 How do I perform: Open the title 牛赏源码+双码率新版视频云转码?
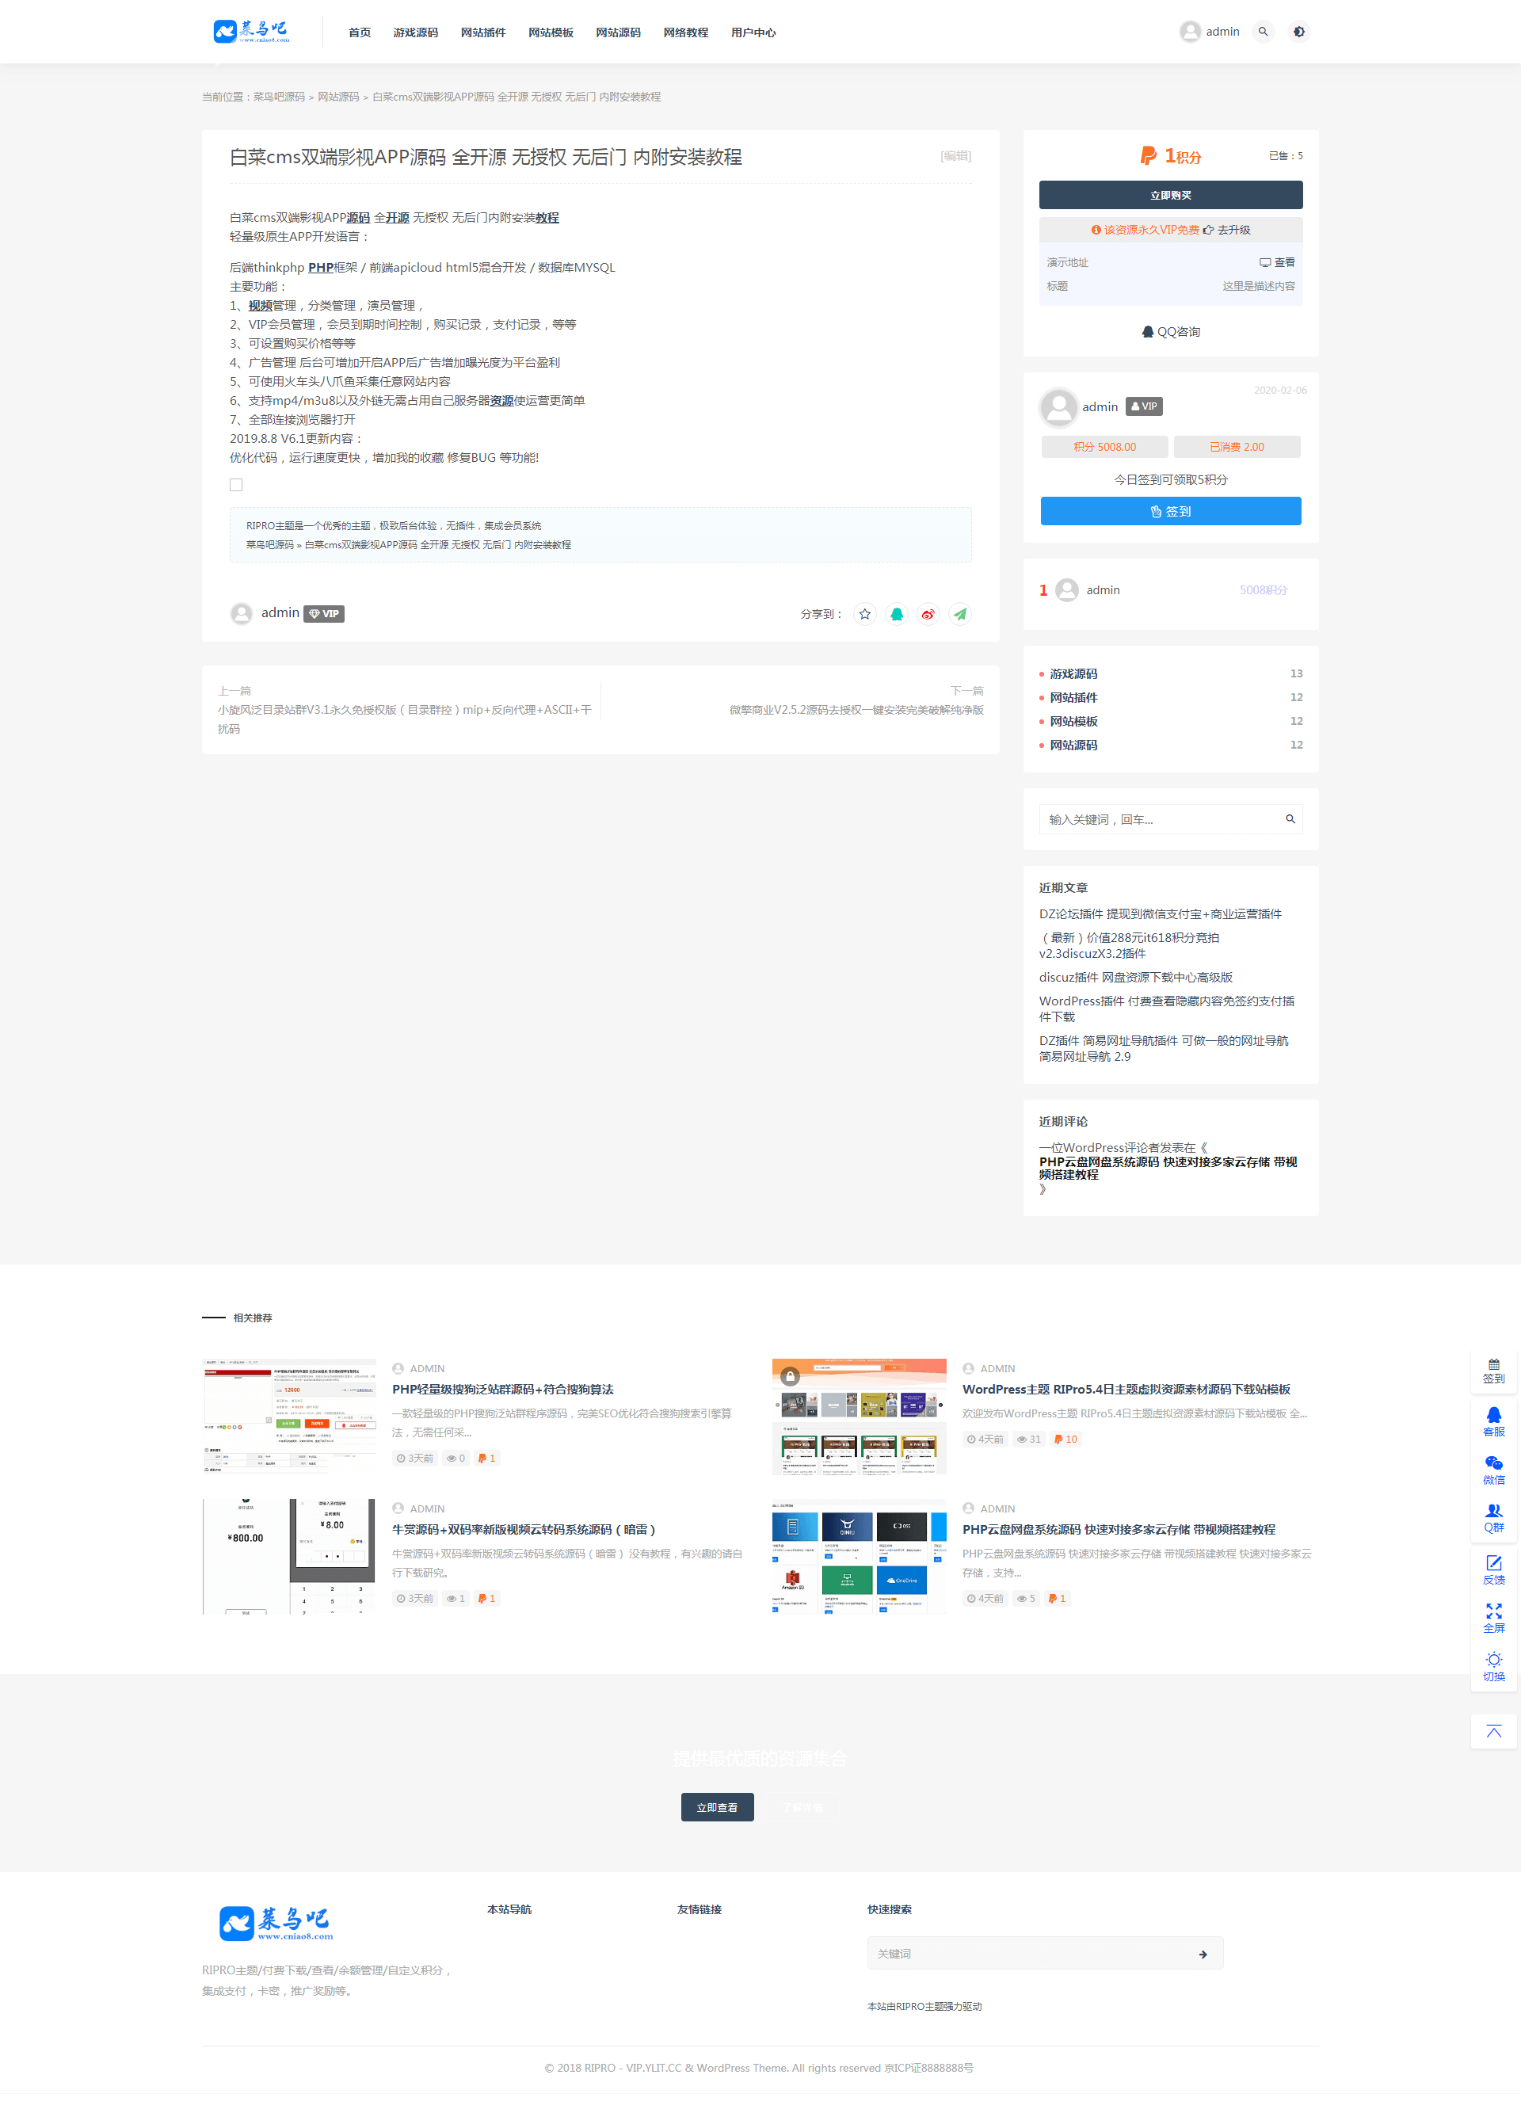pyautogui.click(x=524, y=1530)
